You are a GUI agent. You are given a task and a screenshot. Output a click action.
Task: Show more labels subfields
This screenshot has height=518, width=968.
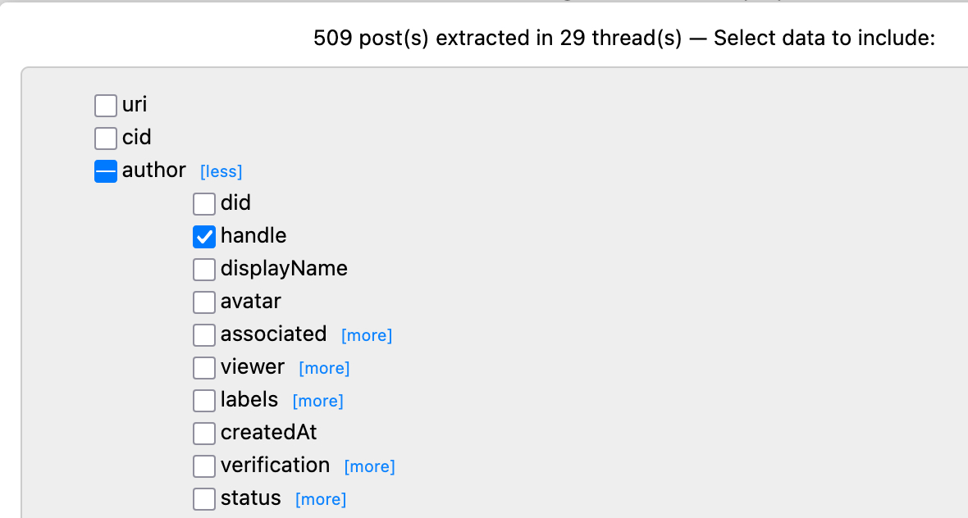[317, 402]
